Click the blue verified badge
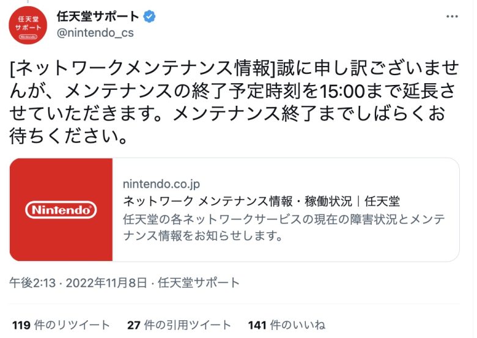The width and height of the screenshot is (477, 338). click(149, 16)
